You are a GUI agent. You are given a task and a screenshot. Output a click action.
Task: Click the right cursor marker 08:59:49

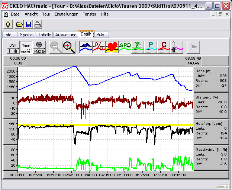point(193,61)
